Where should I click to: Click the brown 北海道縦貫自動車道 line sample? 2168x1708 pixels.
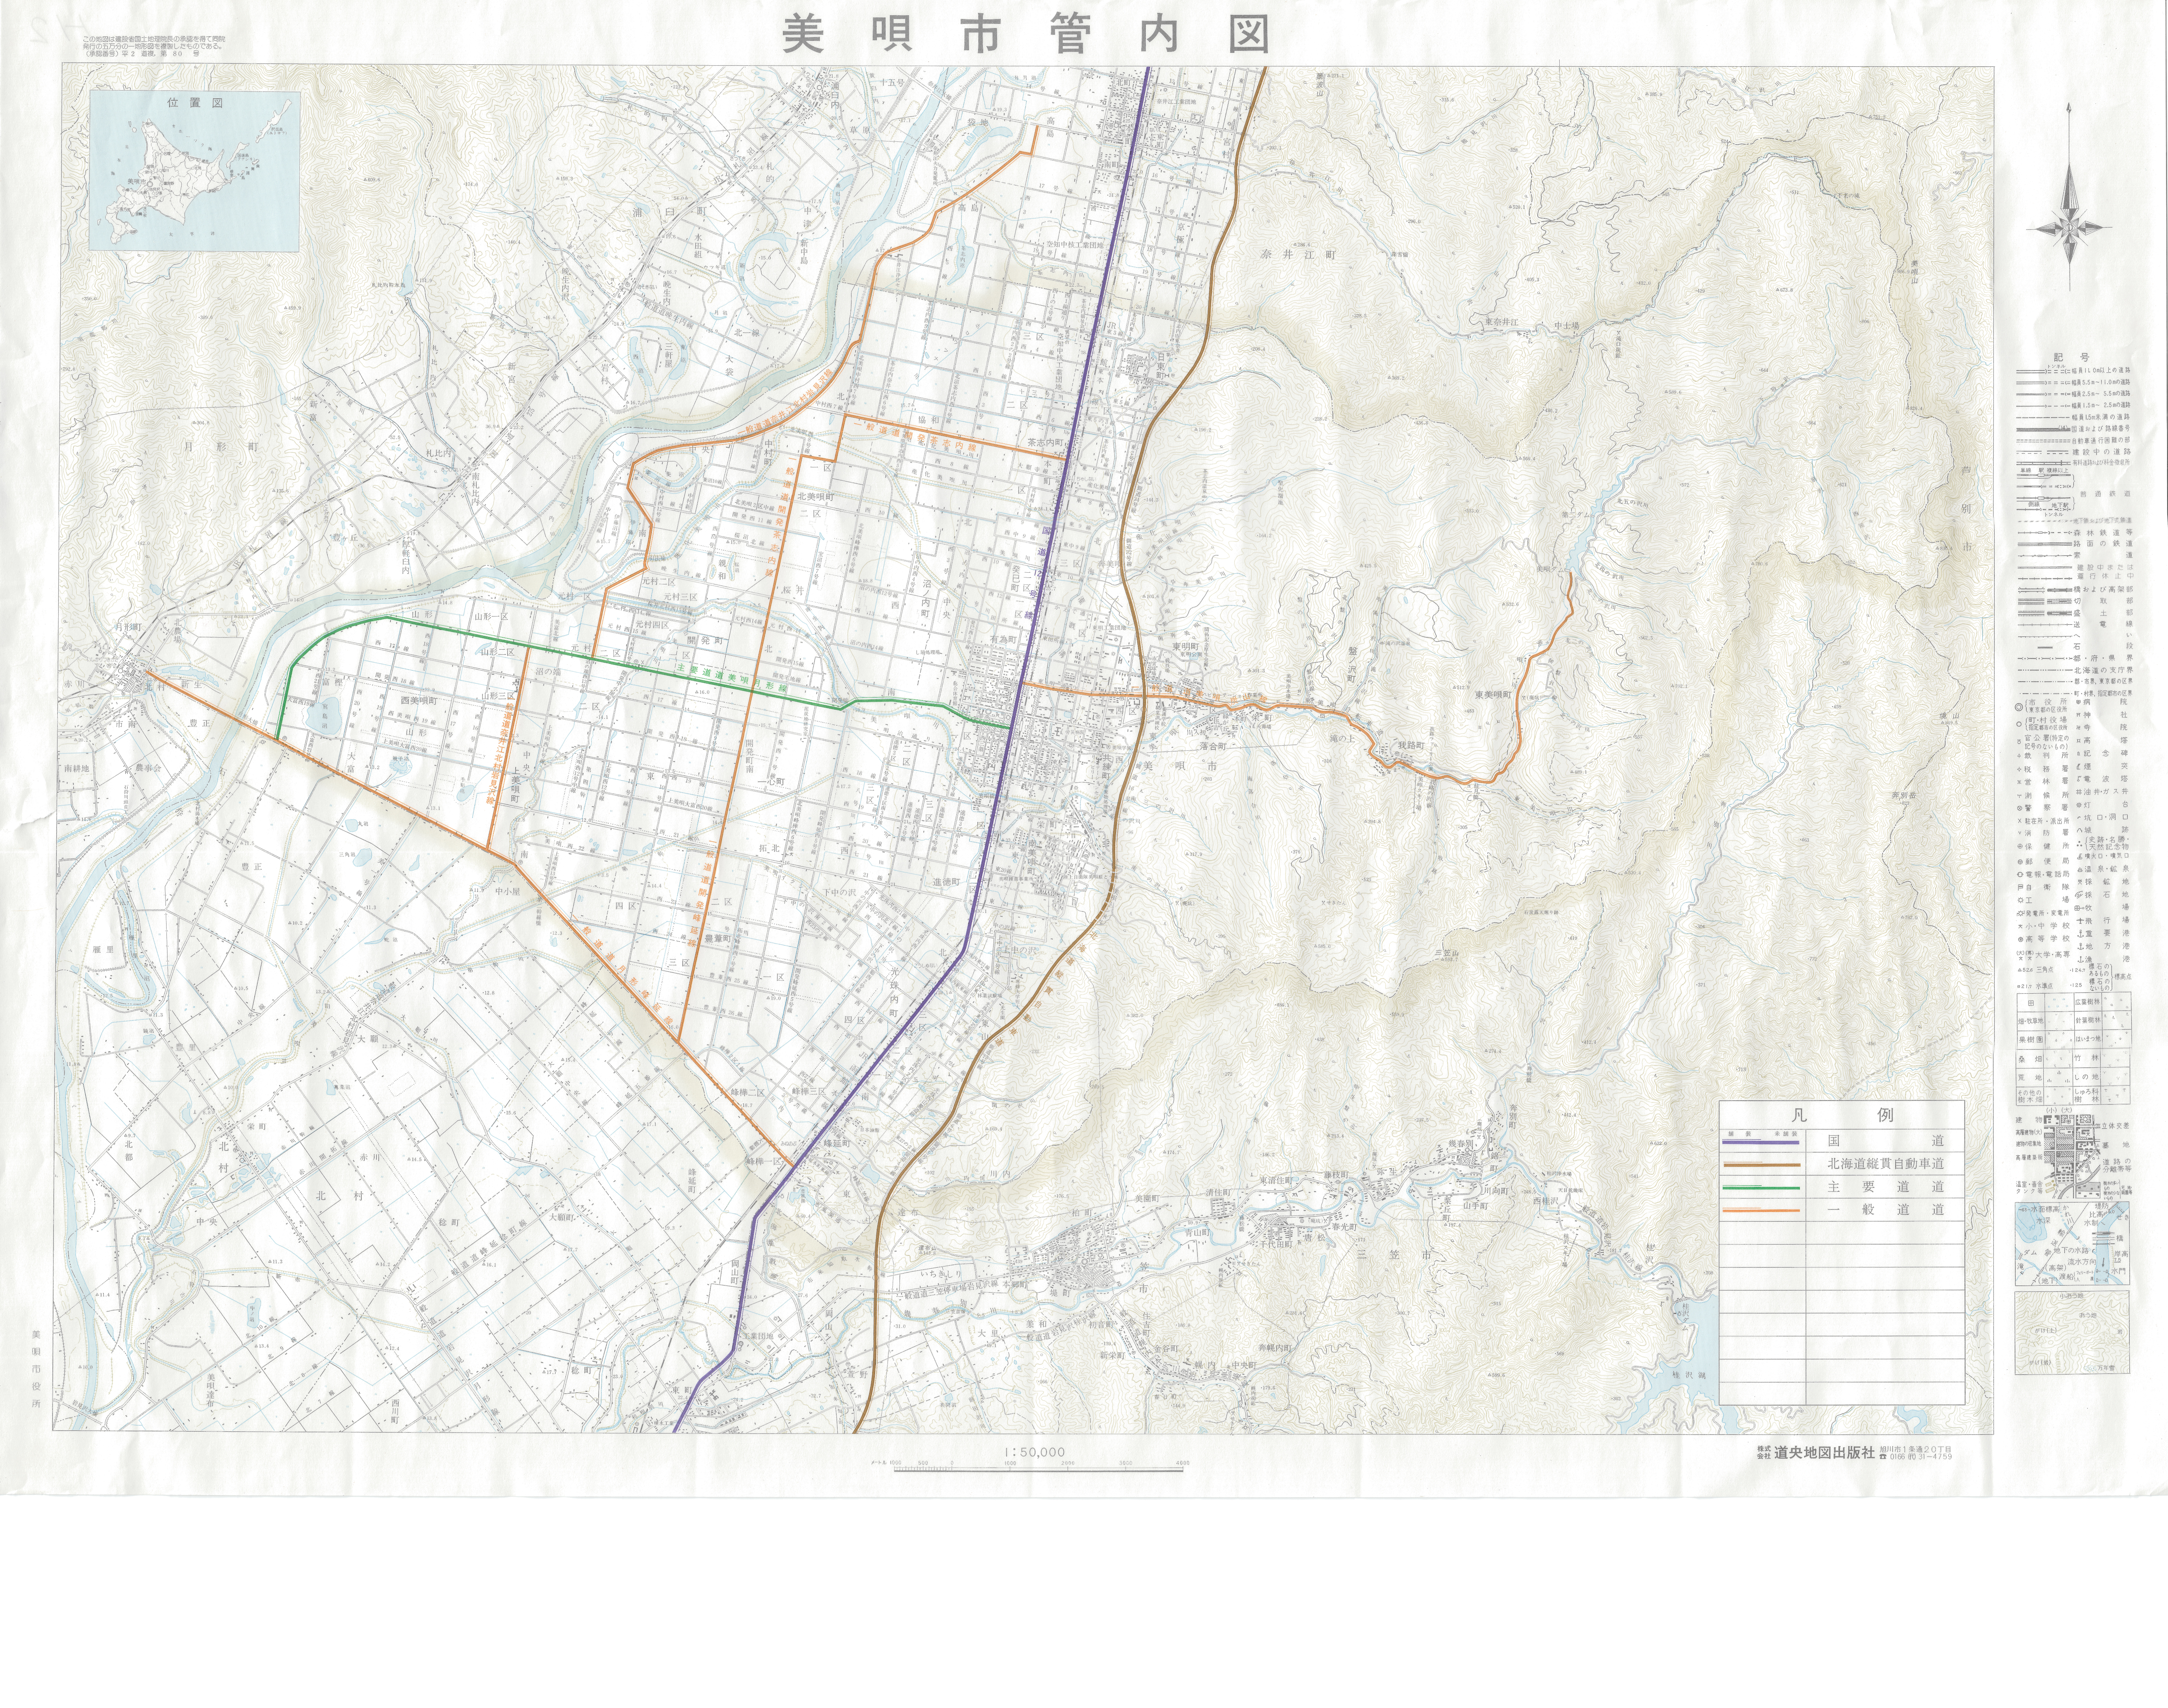click(x=1762, y=1165)
